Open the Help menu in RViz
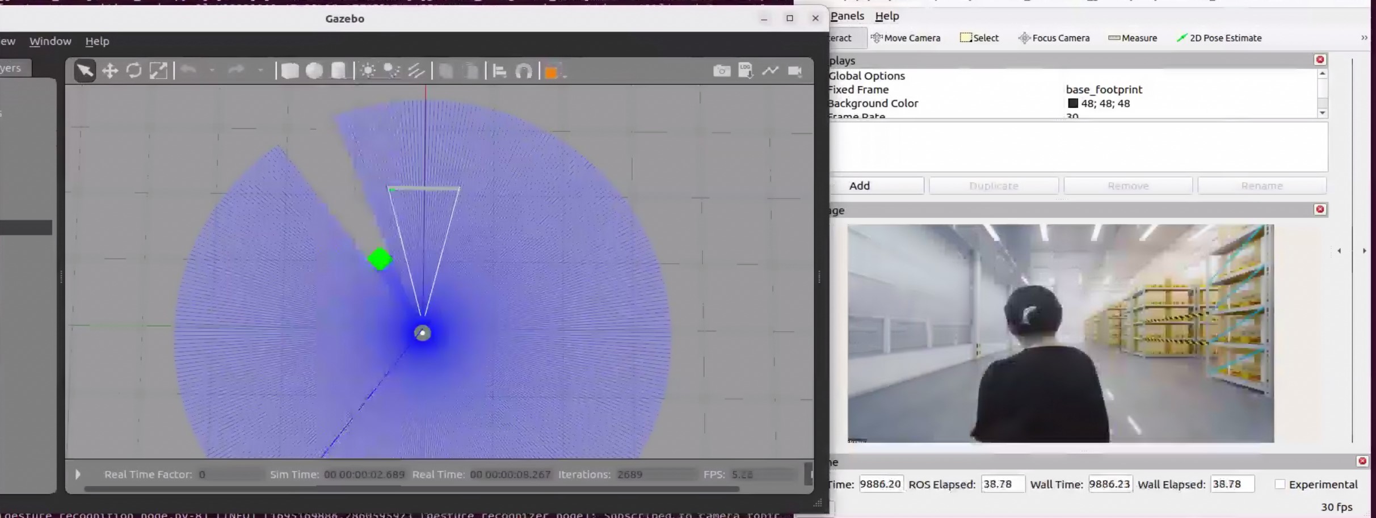This screenshot has width=1376, height=518. [x=887, y=16]
